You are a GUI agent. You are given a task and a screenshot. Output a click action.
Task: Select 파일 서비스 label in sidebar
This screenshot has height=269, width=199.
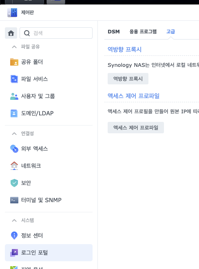pos(34,79)
